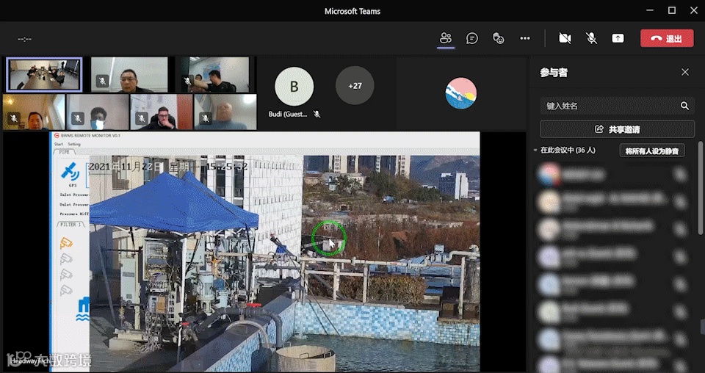Image resolution: width=705 pixels, height=373 pixels.
Task: Click the muted mic icon beside Budi (Guest)
Action: pyautogui.click(x=317, y=114)
